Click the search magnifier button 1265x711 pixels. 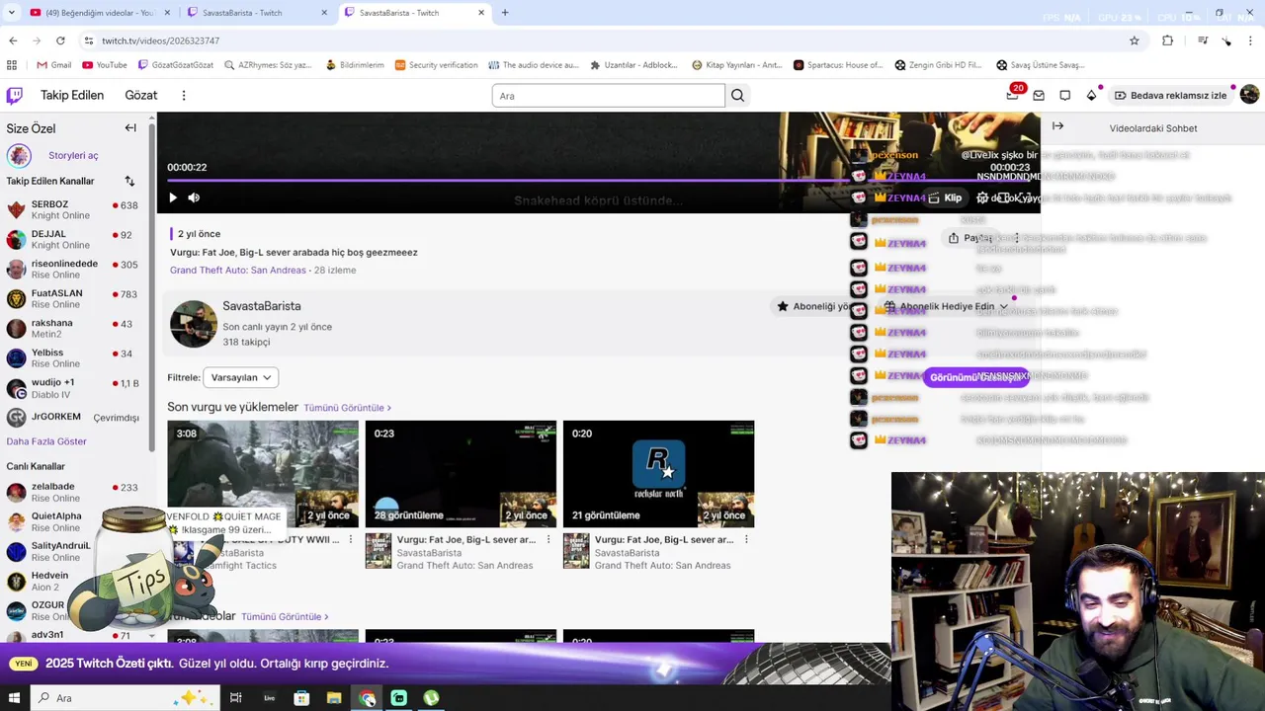tap(737, 95)
